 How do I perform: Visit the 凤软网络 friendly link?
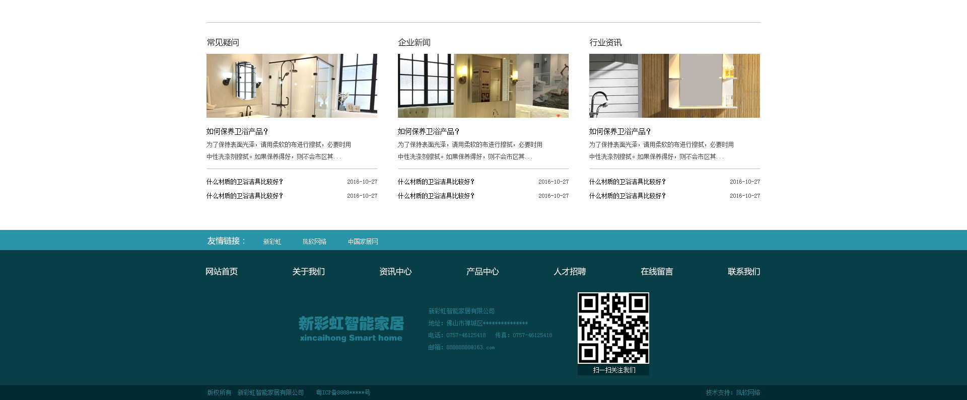point(314,242)
